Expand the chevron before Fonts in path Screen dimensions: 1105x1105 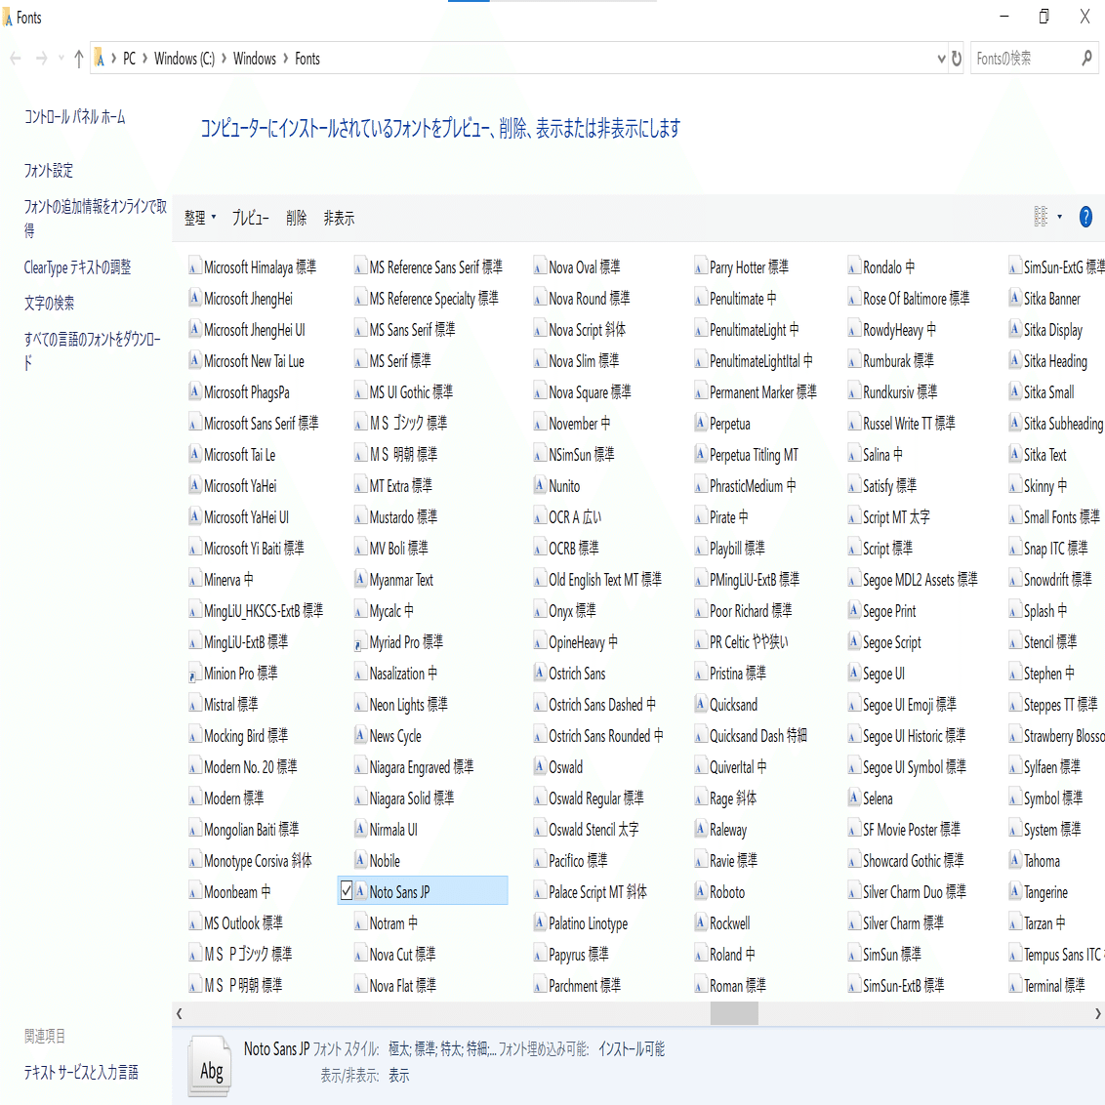(286, 58)
